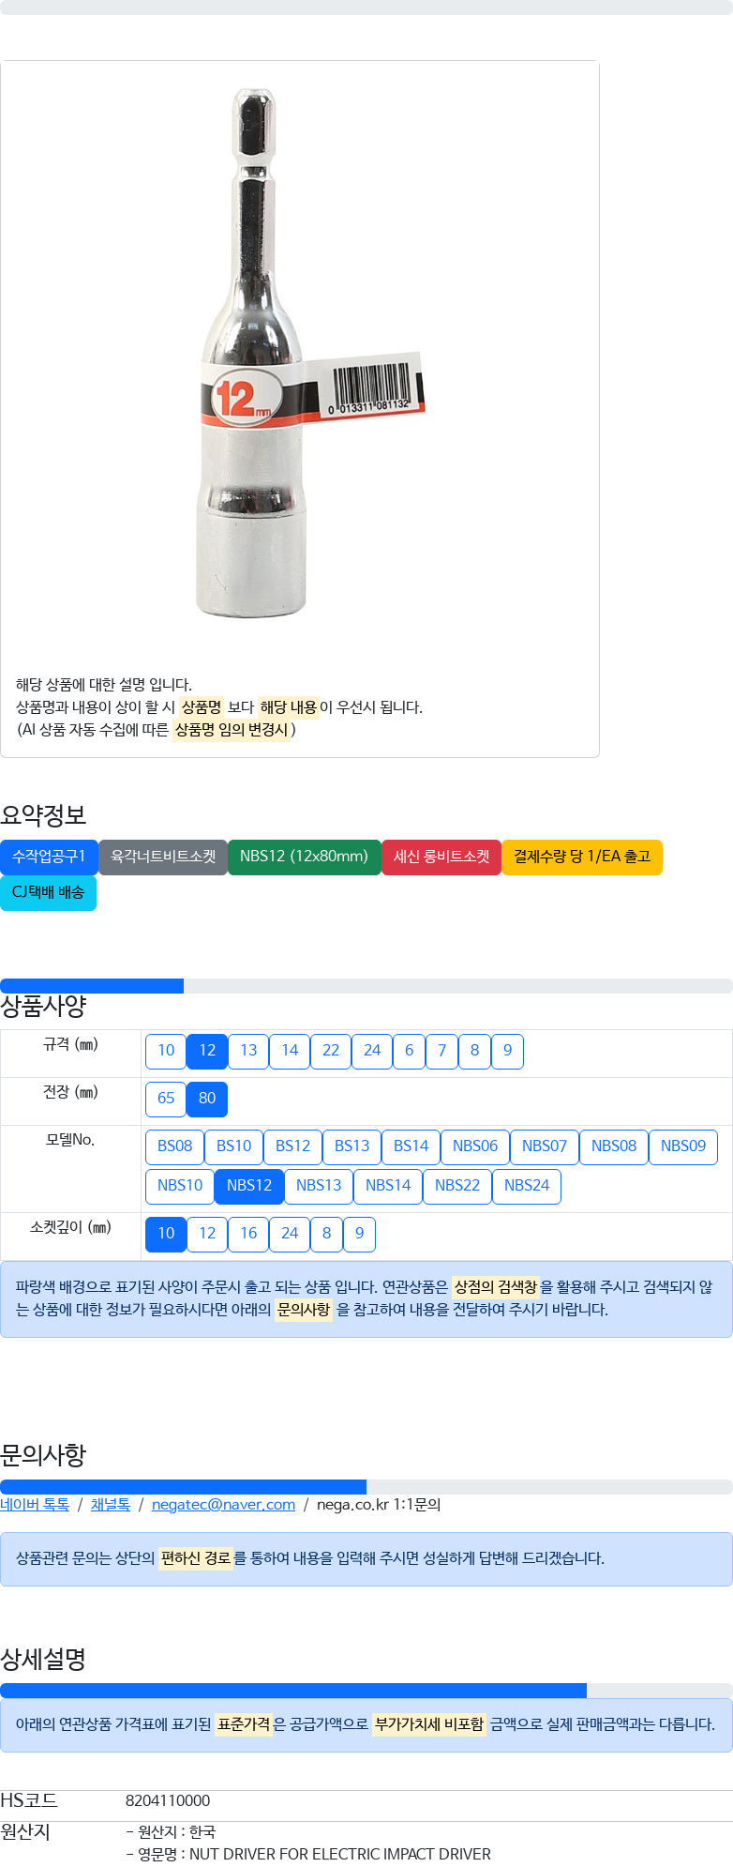Select the 수작업공구1 category tag
This screenshot has width=733, height=1867.
[49, 857]
